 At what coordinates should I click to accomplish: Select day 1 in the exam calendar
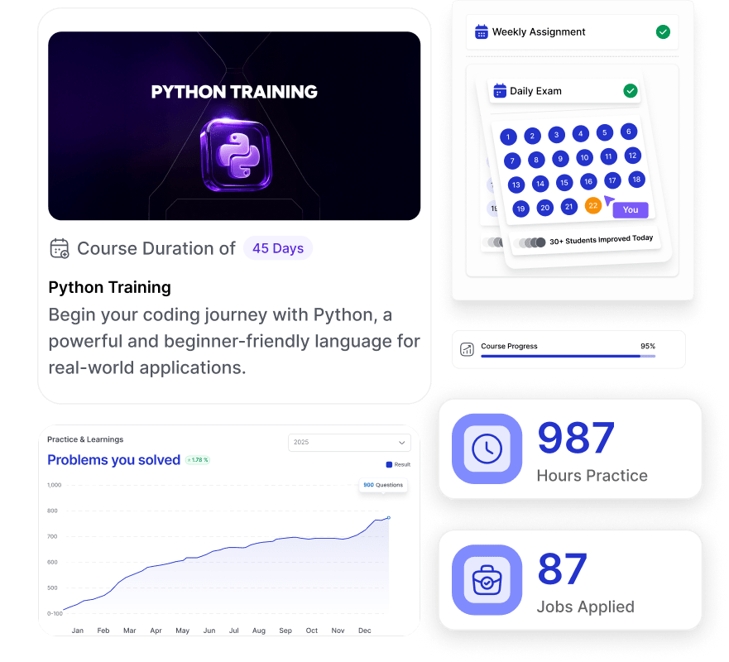tap(509, 137)
